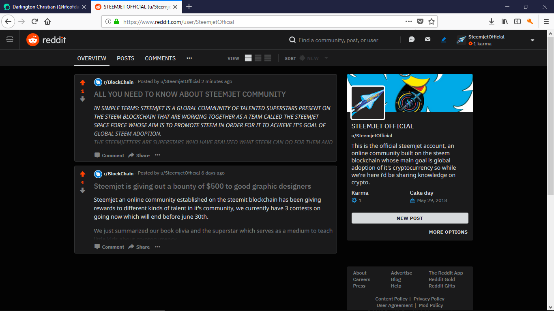Click the Pocket save icon
Screen dimensions: 554x311
(421, 21)
